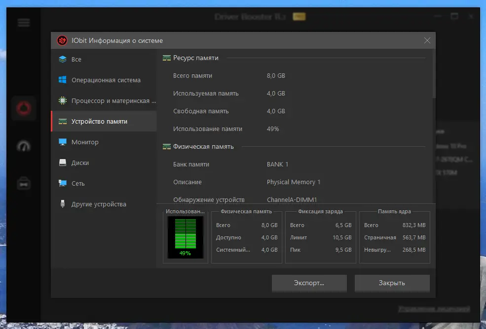This screenshot has height=329, width=486.
Task: Click the network icon beside Сеть
Action: (63, 184)
